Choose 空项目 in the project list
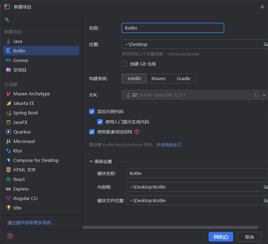The width and height of the screenshot is (268, 244). tap(41, 70)
